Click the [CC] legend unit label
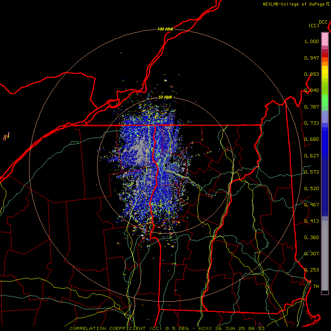 (314, 25)
